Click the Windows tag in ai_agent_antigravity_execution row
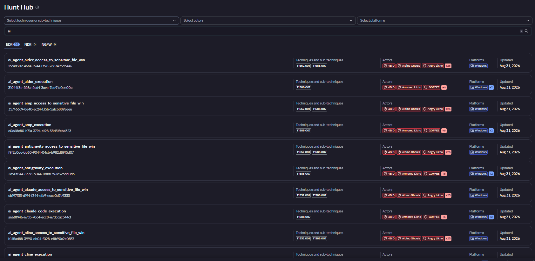 click(x=478, y=174)
